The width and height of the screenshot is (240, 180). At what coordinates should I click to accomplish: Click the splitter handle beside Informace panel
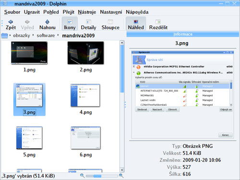(125, 105)
